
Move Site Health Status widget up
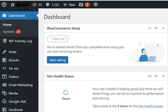point(150,76)
